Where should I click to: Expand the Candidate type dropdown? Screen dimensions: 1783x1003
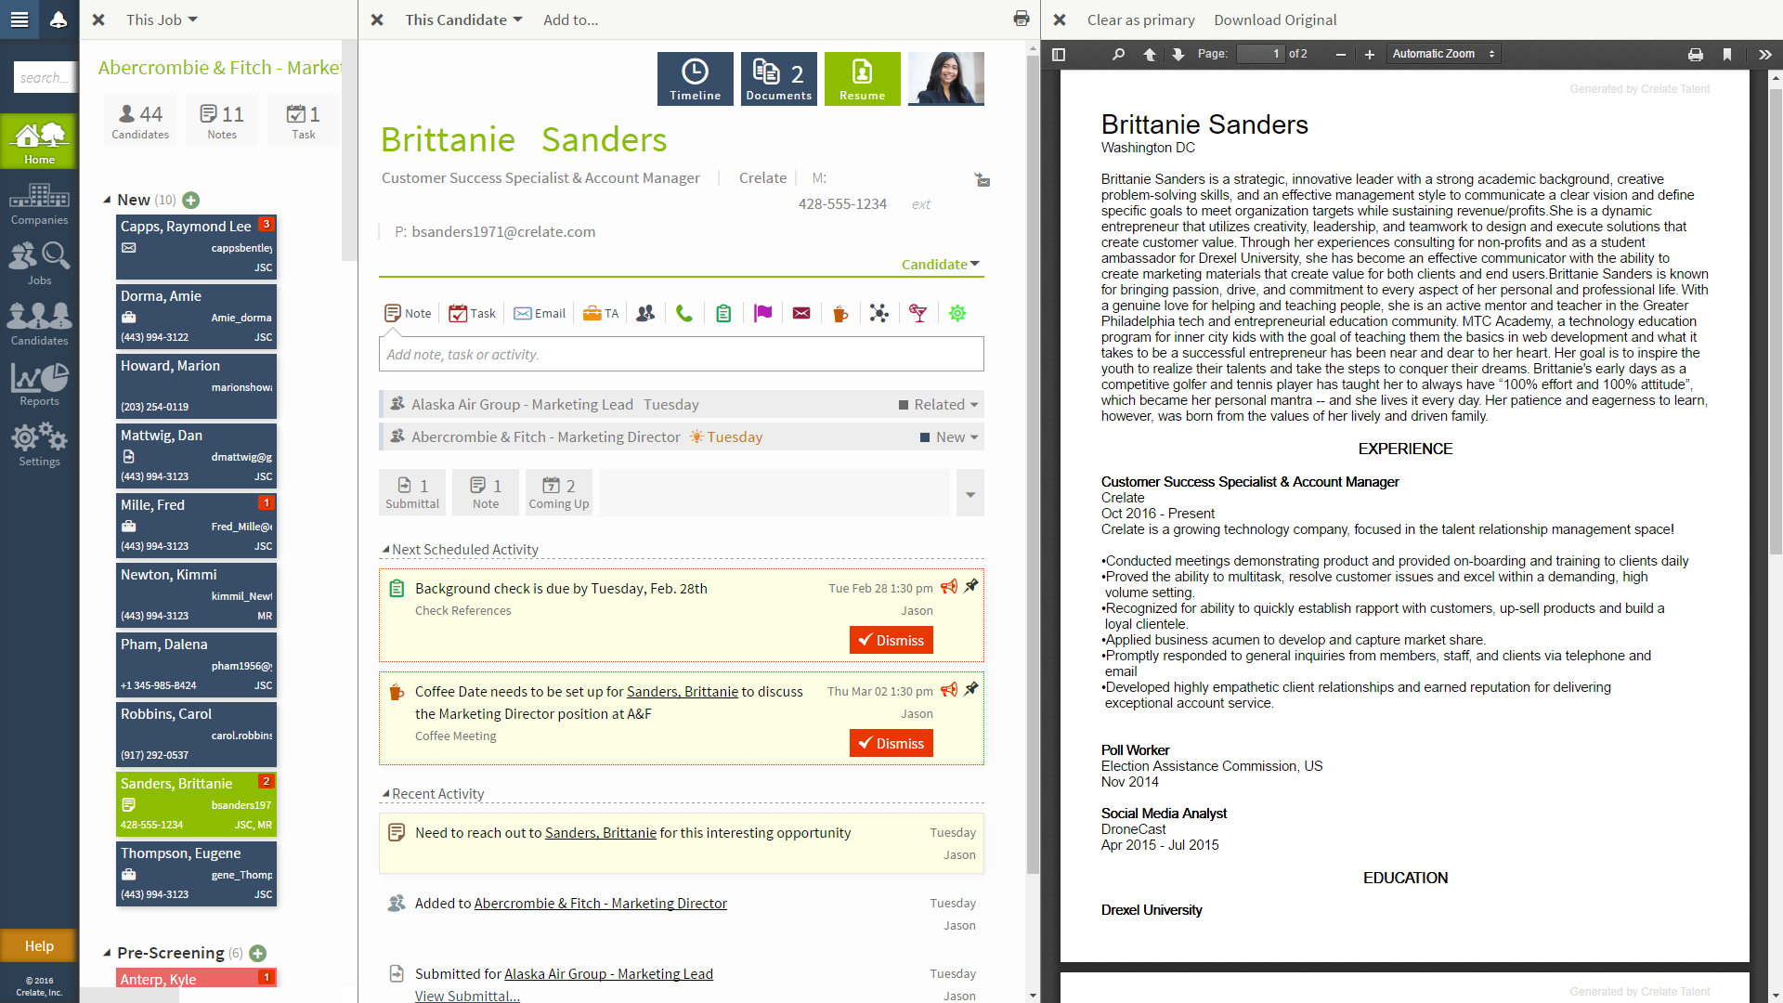pyautogui.click(x=940, y=265)
